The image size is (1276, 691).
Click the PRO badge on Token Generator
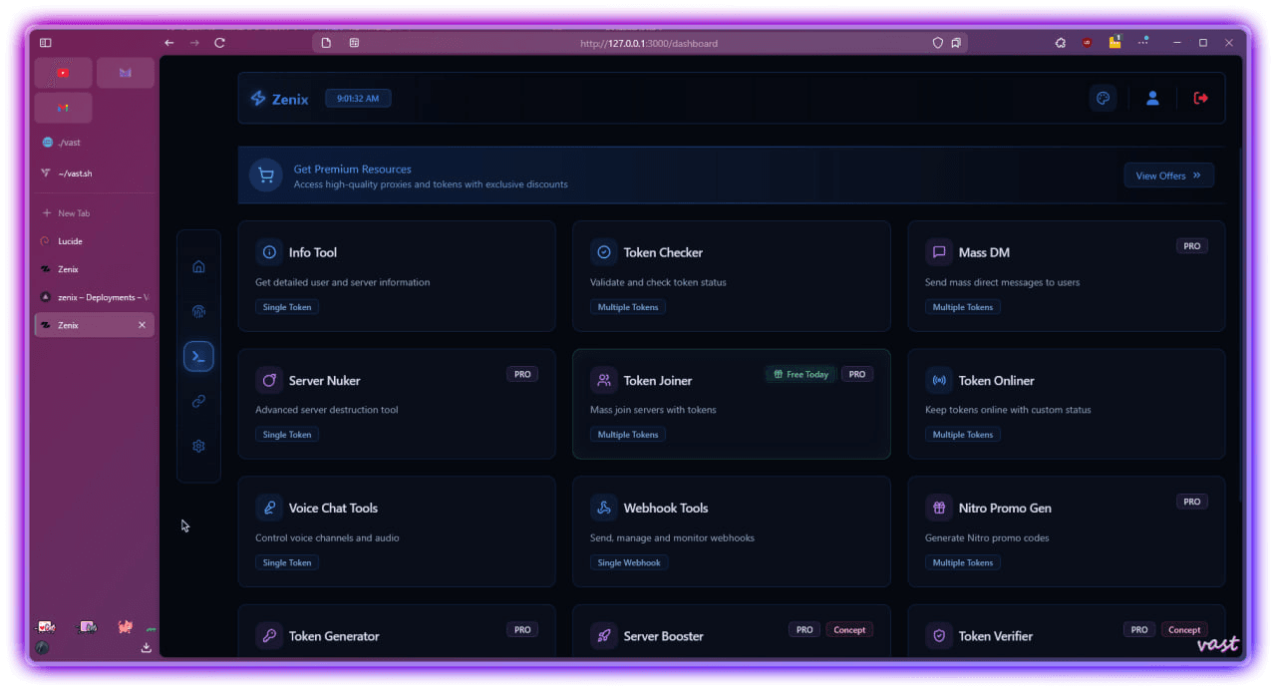tap(522, 629)
